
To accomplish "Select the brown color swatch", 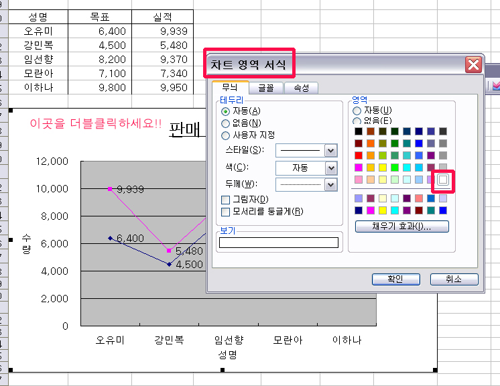I will click(x=371, y=131).
